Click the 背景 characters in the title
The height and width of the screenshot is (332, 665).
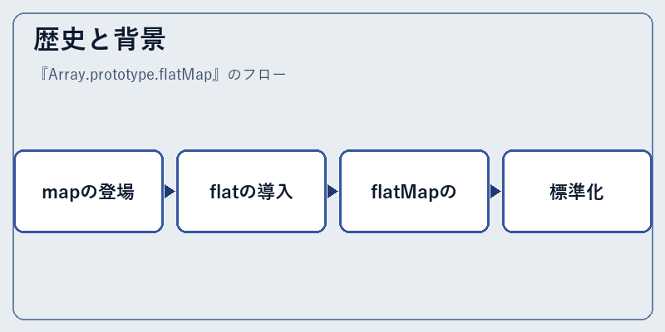(139, 39)
